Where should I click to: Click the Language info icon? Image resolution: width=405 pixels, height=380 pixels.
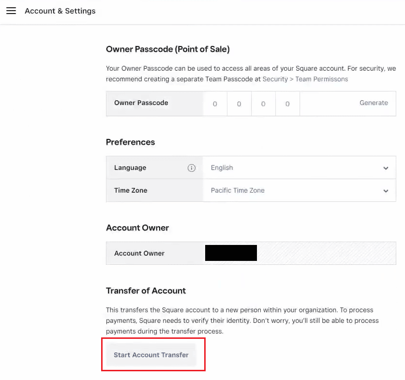pyautogui.click(x=192, y=168)
